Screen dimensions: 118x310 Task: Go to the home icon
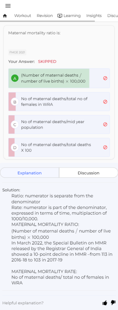pos(5,16)
